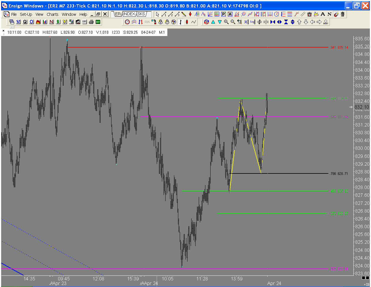Open the Set-Up menu
Image resolution: width=371 pixels, height=287 pixels.
click(26, 14)
